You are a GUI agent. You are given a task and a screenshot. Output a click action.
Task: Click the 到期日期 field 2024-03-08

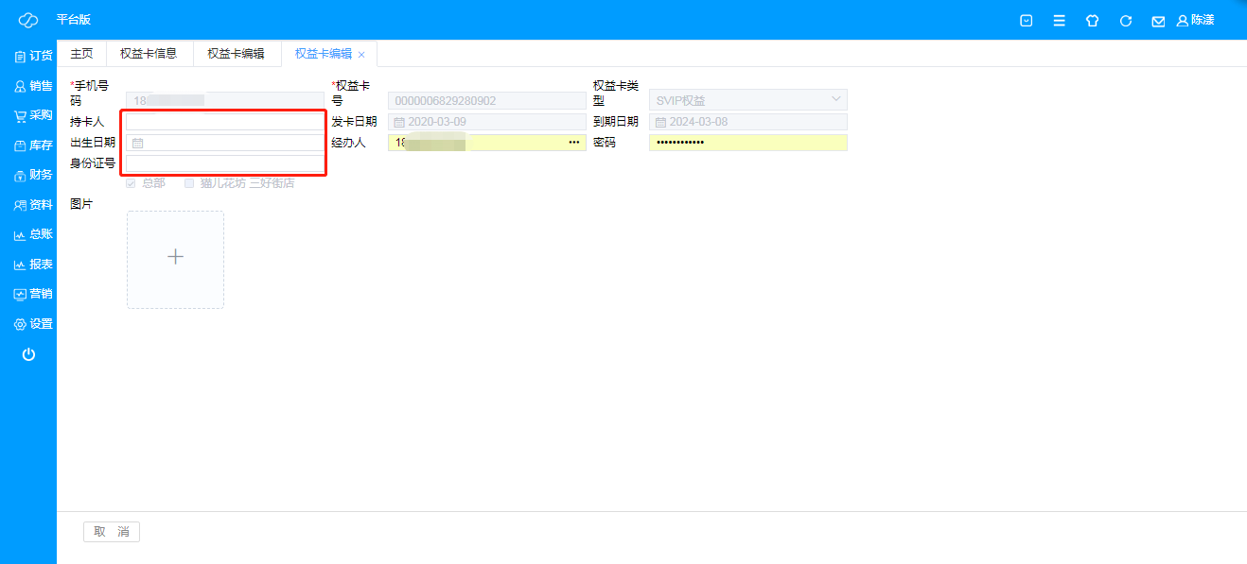point(748,122)
